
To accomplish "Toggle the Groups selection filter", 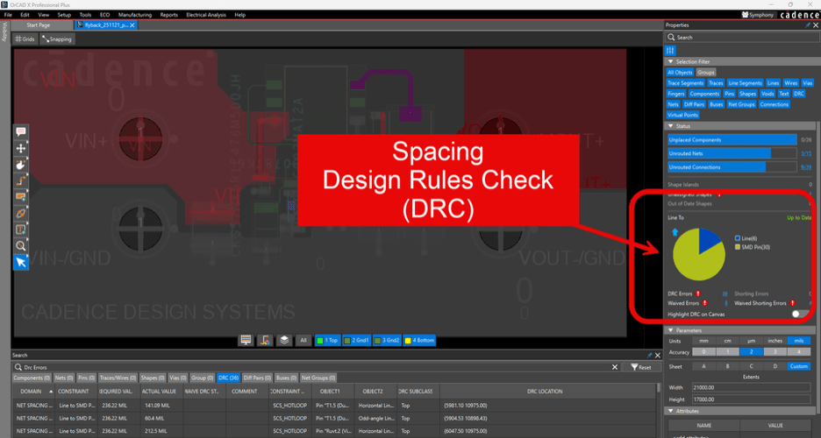I will [705, 72].
